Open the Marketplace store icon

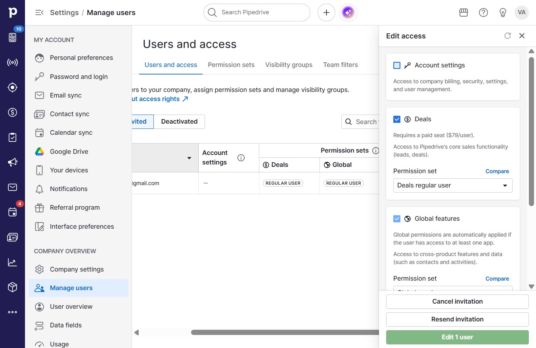(x=463, y=13)
